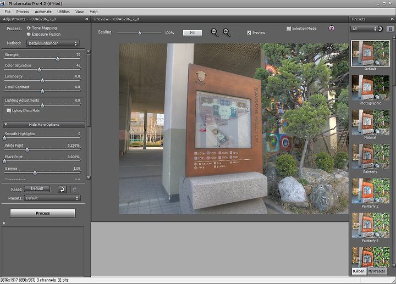Click the Gamma value 1.00

[x=76, y=169]
